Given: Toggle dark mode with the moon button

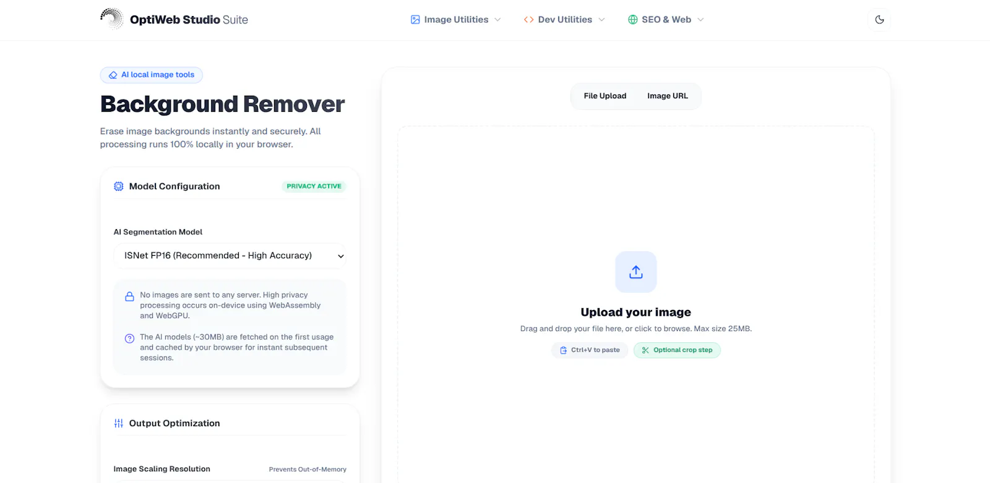Looking at the screenshot, I should pyautogui.click(x=879, y=20).
